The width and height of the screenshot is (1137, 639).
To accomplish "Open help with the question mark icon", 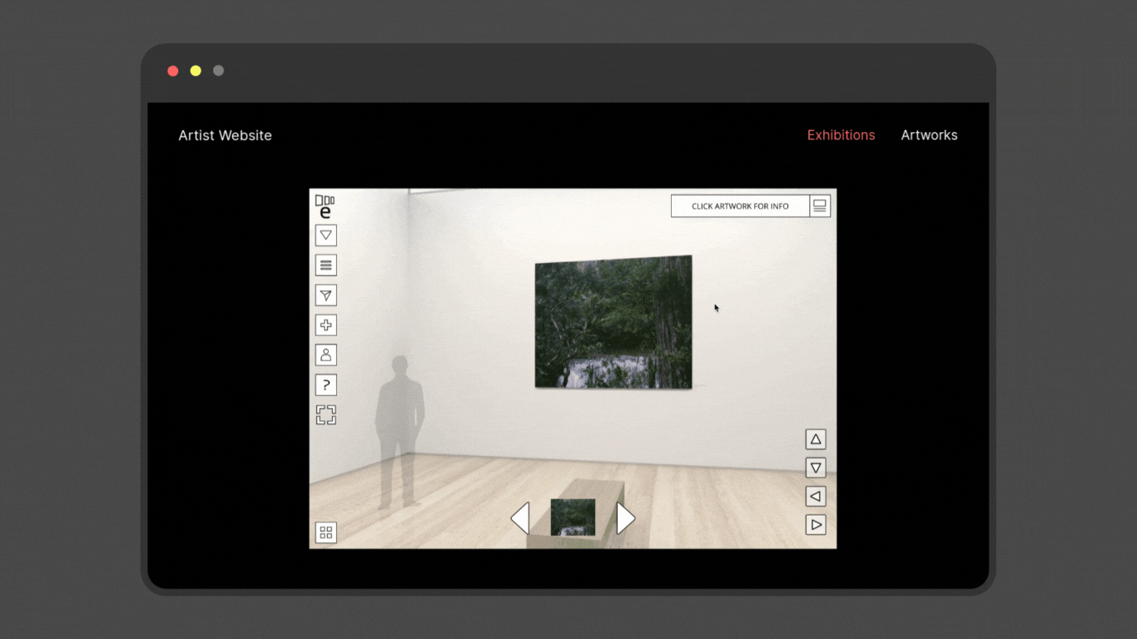I will coord(326,385).
